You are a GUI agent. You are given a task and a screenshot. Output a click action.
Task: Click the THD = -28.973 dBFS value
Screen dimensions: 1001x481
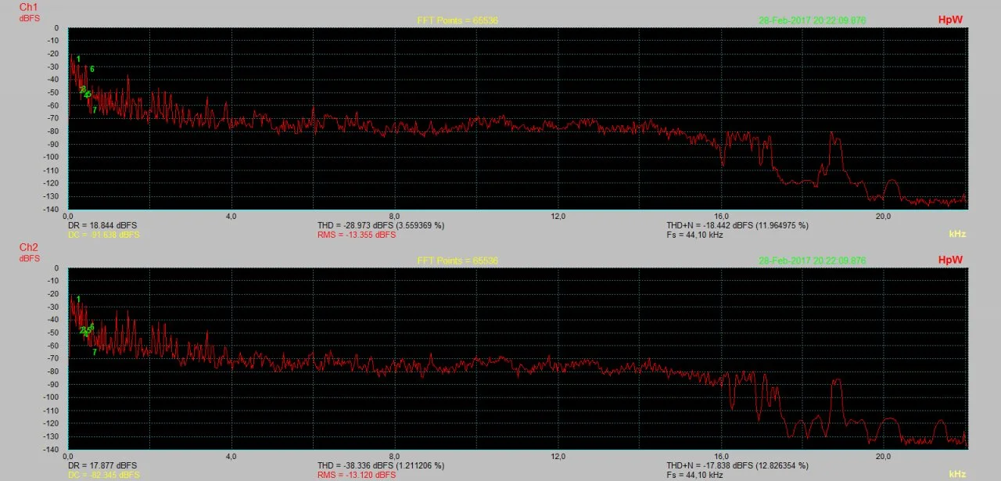[381, 225]
